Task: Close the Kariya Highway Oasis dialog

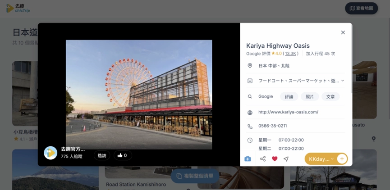Action: point(343,32)
